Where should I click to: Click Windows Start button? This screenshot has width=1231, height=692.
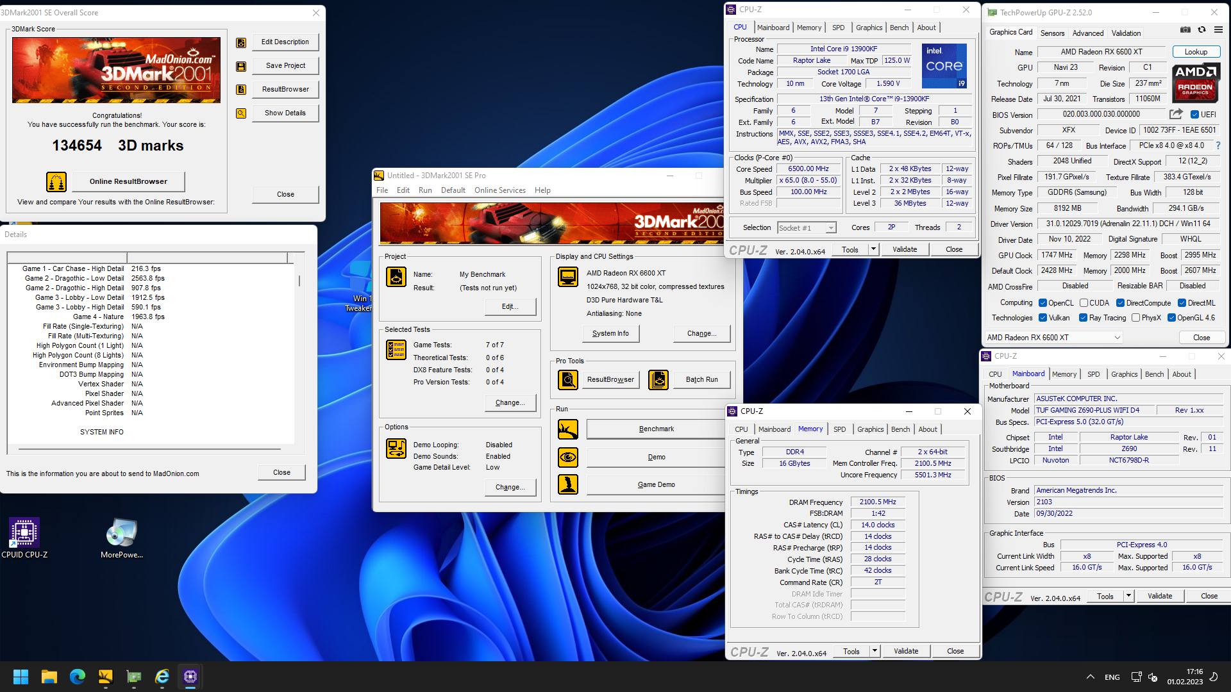21,677
